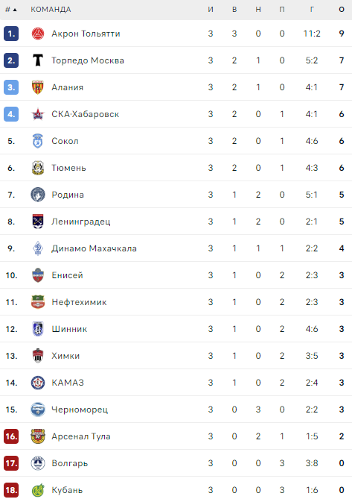Click the Динамо Махачкала diamond logo

click(x=38, y=248)
